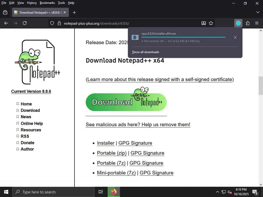Image resolution: width=263 pixels, height=197 pixels.
Task: Click GPG Signature link next to Installer
Action: tap(135, 143)
